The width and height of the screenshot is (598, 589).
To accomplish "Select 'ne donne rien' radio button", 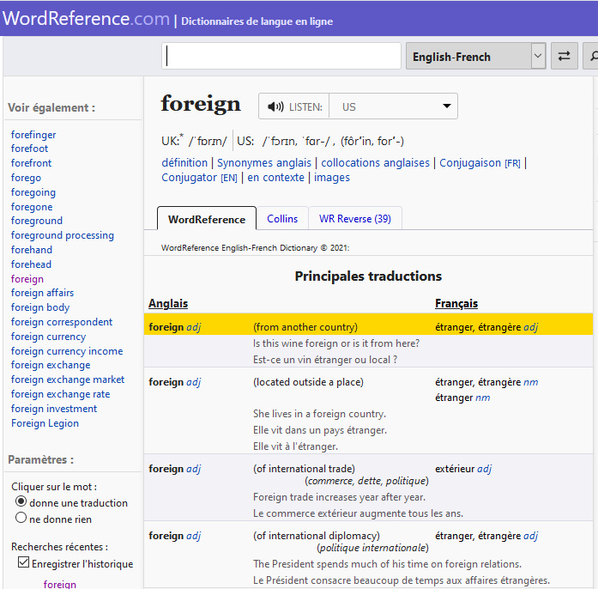I will pos(21,518).
